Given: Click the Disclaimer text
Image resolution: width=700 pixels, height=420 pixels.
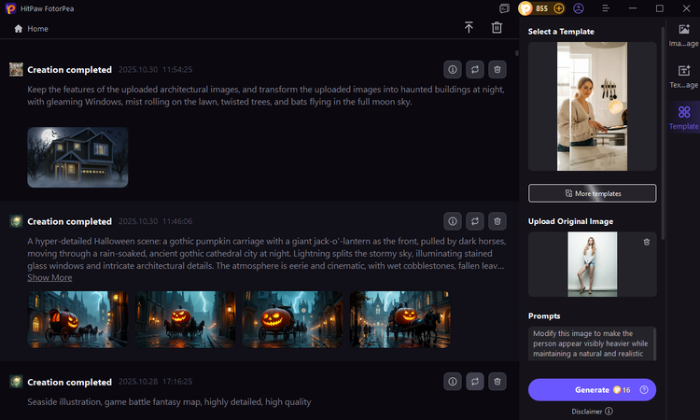Looking at the screenshot, I should coord(587,412).
